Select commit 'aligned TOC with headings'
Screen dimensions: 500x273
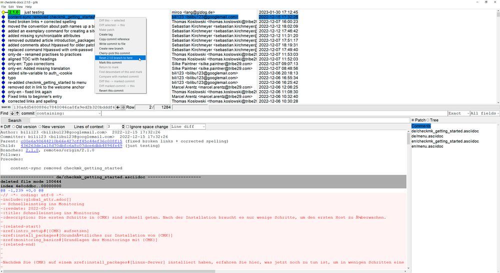click(x=32, y=59)
